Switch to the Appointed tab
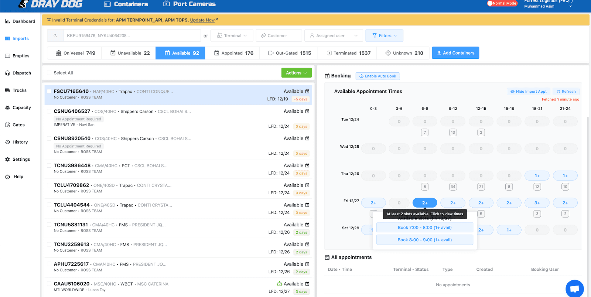This screenshot has height=297, width=591. (x=233, y=53)
